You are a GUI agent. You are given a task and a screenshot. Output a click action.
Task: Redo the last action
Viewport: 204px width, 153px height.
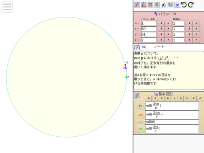point(191,5)
